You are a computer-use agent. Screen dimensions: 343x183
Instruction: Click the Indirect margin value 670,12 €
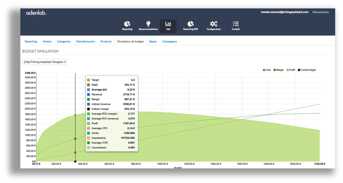[130, 109]
